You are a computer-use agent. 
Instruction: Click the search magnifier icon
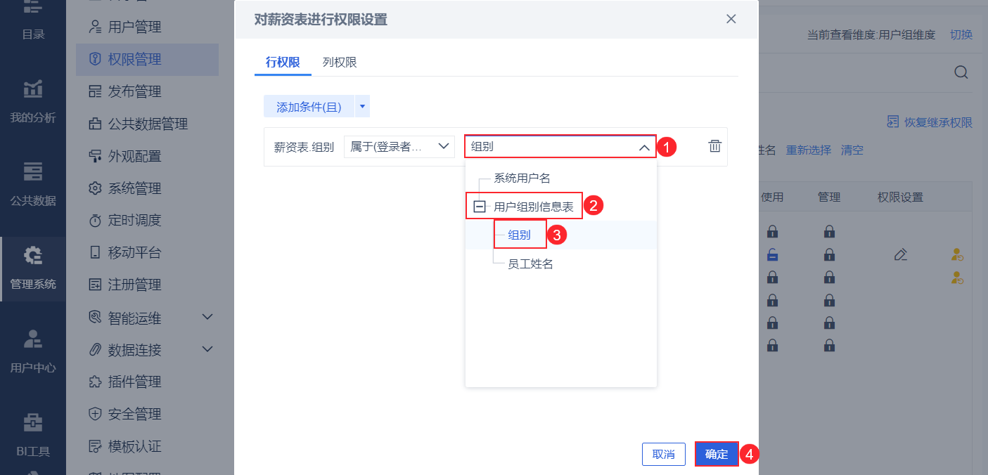[x=961, y=72]
